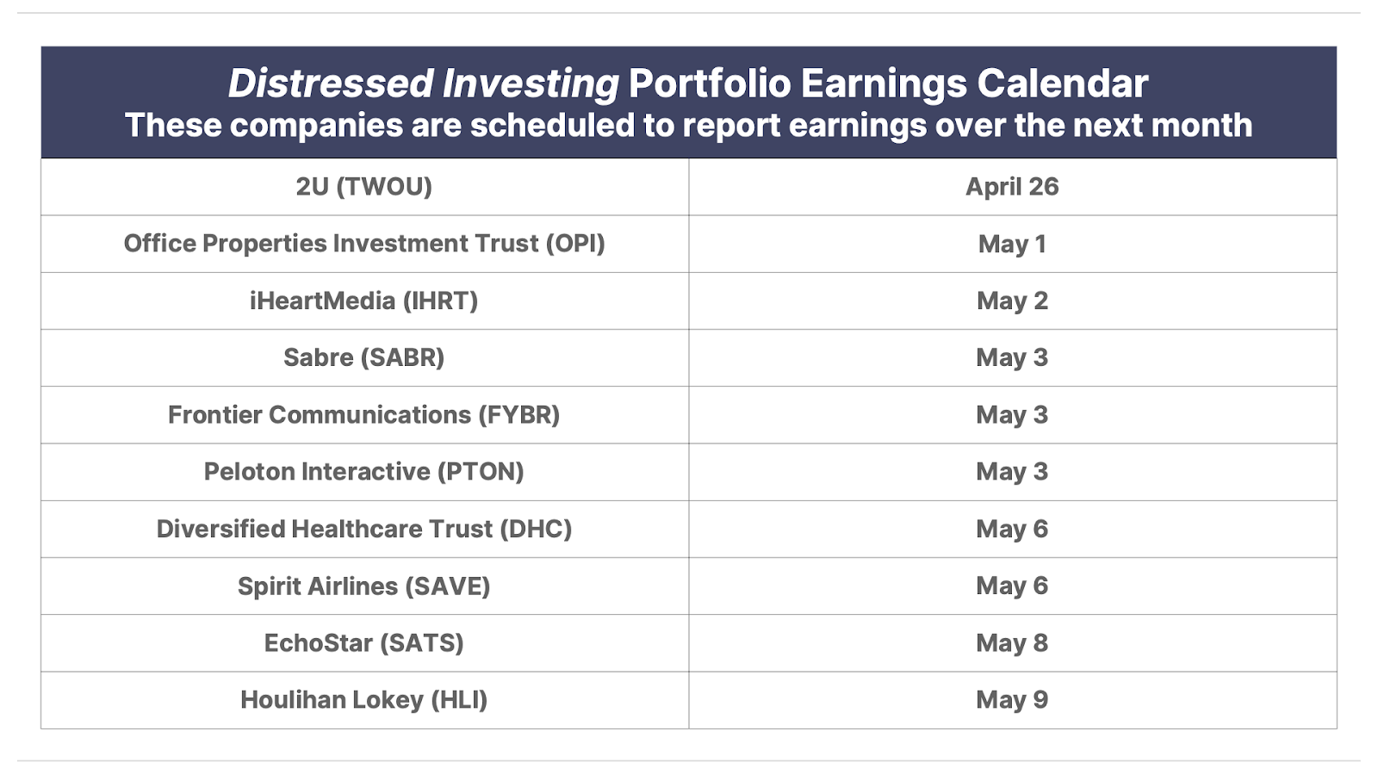The image size is (1378, 775).
Task: Select May 6 date beside Diversified Healthcare
Action: [x=1013, y=529]
